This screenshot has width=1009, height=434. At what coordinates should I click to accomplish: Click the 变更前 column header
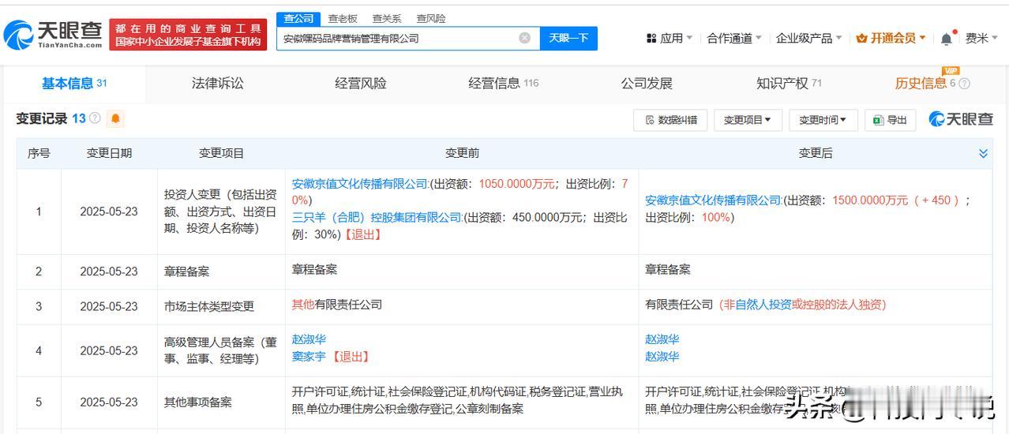point(462,153)
